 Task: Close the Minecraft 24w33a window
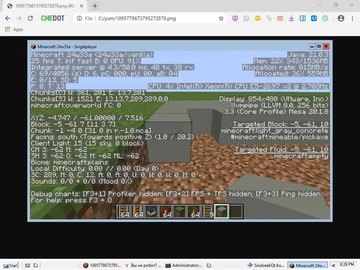tap(326, 46)
